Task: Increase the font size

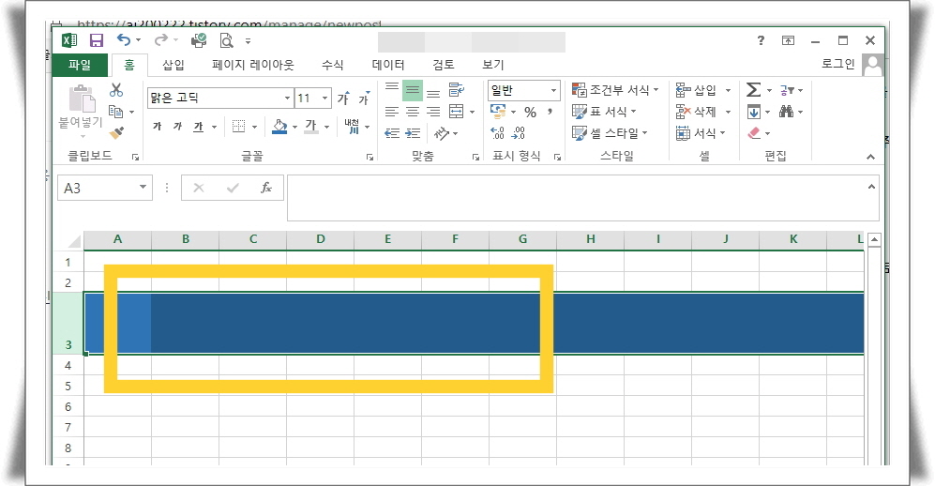Action: pyautogui.click(x=343, y=98)
